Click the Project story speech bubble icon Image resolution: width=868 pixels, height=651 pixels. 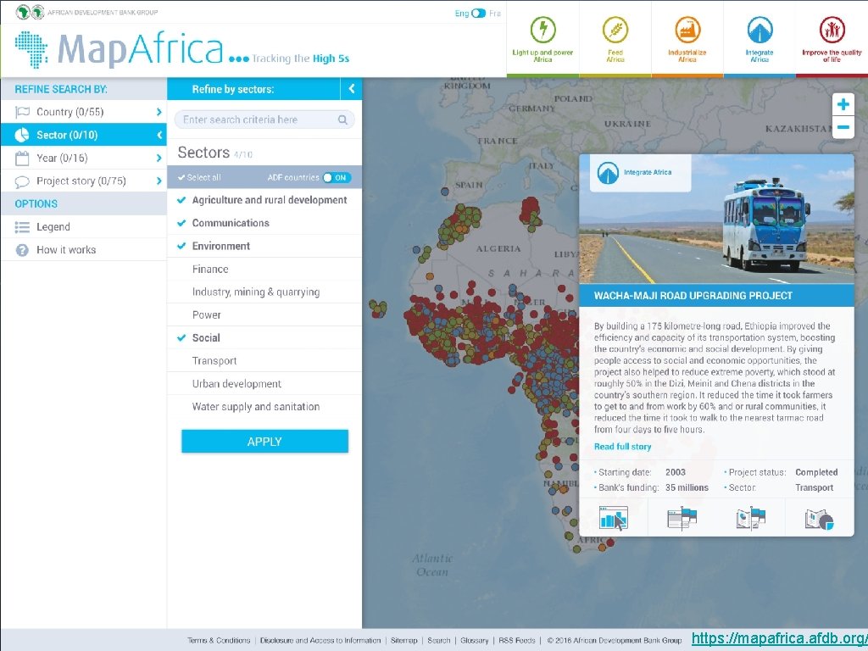(22, 181)
